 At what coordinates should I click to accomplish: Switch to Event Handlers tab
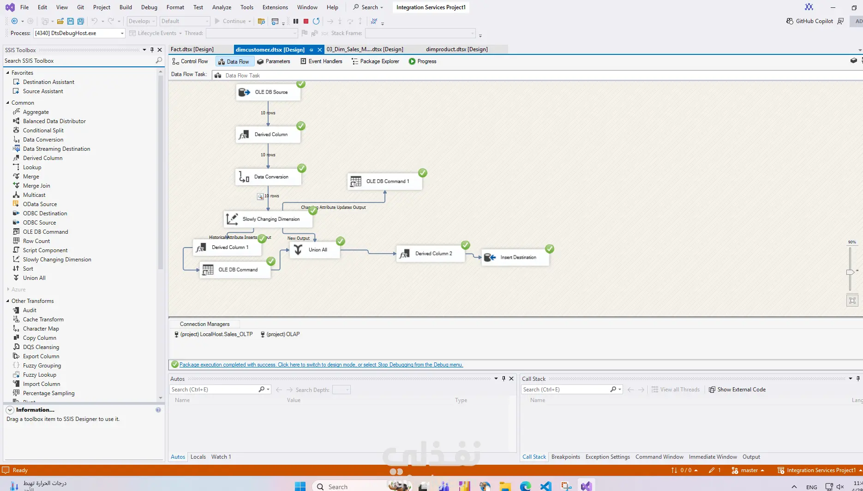(321, 61)
